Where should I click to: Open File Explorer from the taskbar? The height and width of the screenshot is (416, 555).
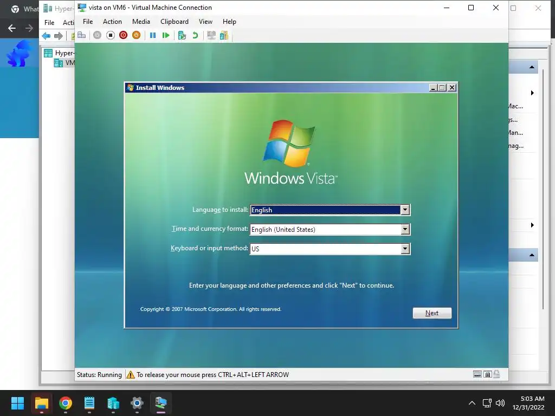click(41, 403)
